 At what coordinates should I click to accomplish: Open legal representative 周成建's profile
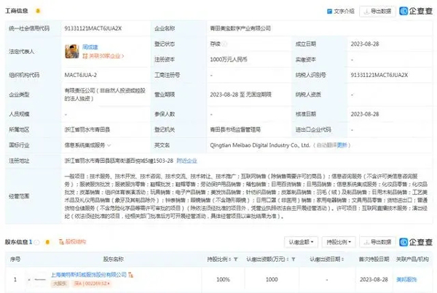[x=90, y=47]
